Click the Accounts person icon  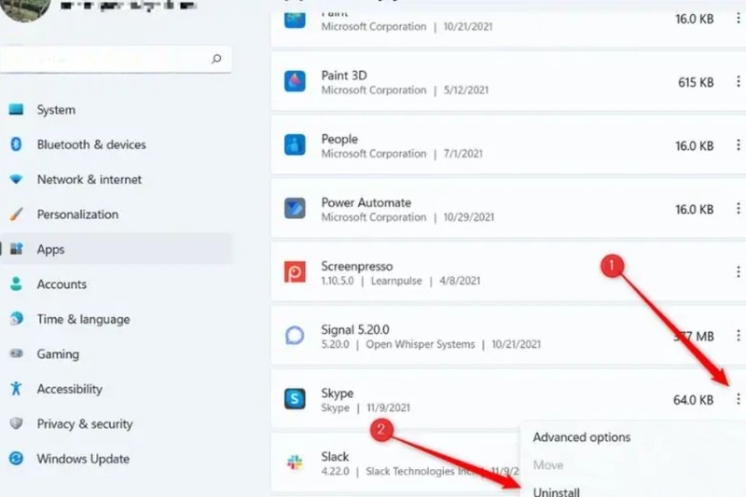click(16, 283)
